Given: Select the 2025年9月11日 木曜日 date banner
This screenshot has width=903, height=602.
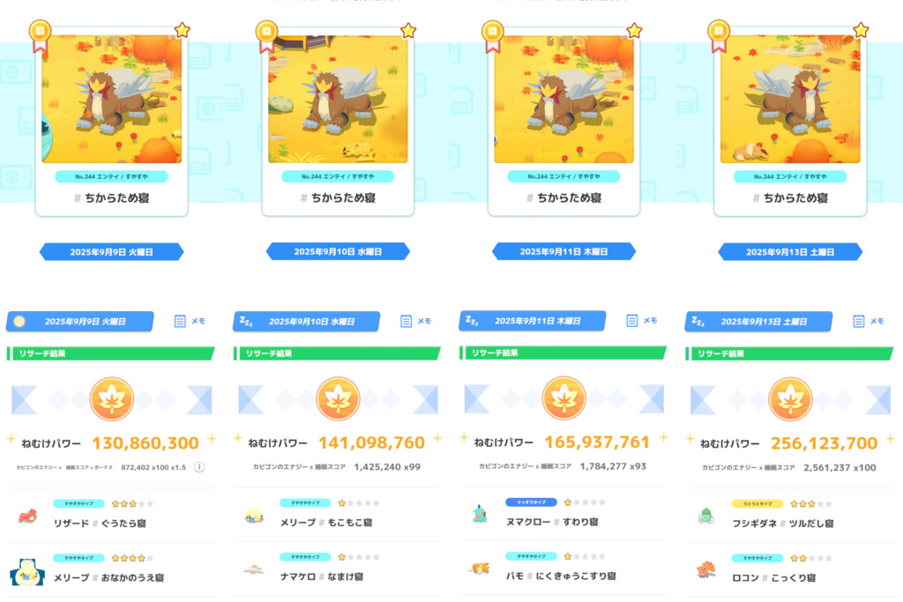Looking at the screenshot, I should tap(563, 251).
